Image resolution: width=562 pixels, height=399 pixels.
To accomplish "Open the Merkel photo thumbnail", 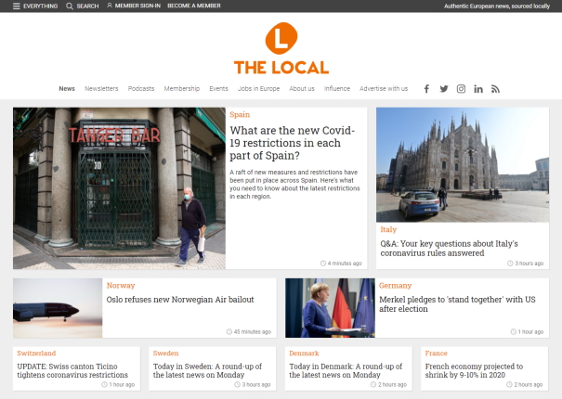I will pyautogui.click(x=330, y=308).
